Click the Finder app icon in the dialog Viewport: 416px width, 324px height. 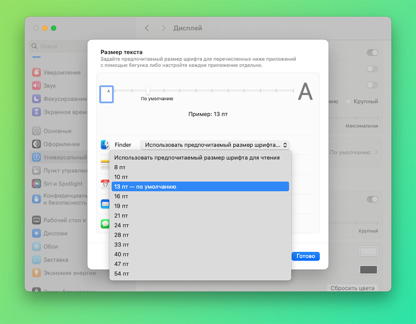coord(105,145)
